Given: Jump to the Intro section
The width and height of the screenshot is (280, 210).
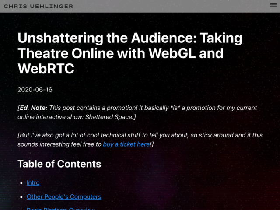Looking at the screenshot, I should 33,183.
